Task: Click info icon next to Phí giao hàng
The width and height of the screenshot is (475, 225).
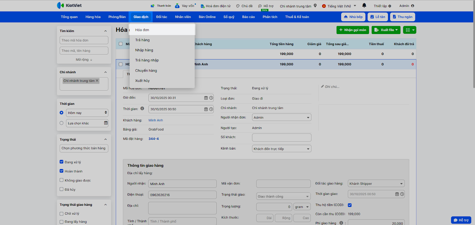Action: coord(341,223)
